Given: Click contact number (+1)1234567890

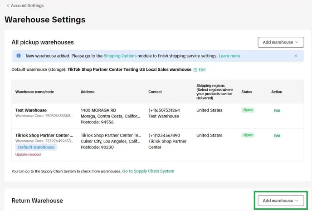Looking at the screenshot, I should (164, 135).
